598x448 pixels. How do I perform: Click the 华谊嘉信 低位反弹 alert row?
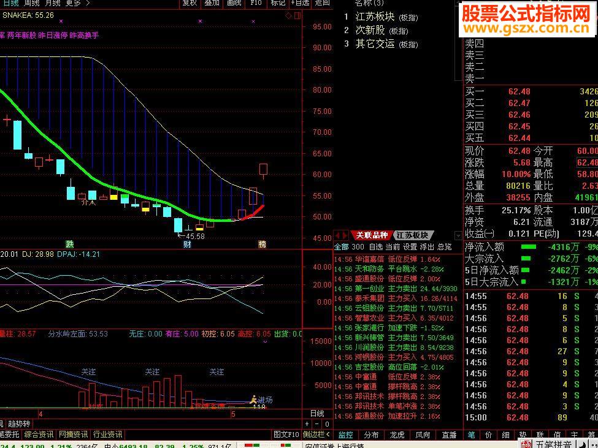coord(398,259)
